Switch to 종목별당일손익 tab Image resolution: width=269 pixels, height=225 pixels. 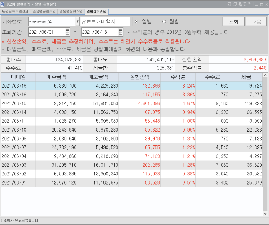click(x=44, y=12)
